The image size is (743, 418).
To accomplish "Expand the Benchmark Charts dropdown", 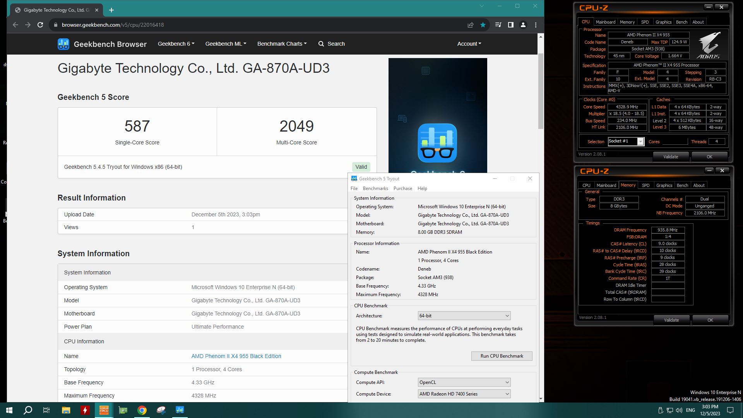I will (x=282, y=44).
